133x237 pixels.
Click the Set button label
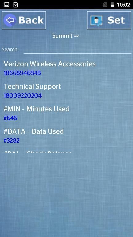pyautogui.click(x=116, y=20)
